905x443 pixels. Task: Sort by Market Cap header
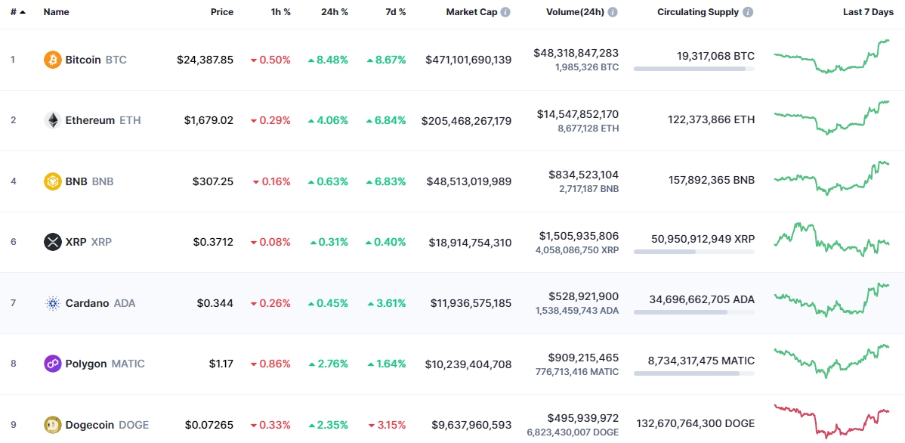point(471,12)
